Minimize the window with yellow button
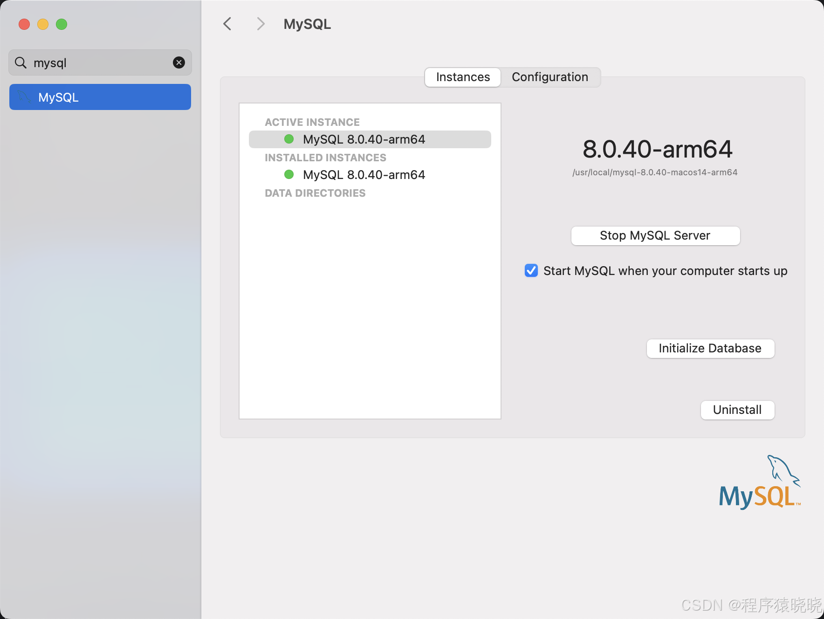The height and width of the screenshot is (619, 824). pos(43,24)
